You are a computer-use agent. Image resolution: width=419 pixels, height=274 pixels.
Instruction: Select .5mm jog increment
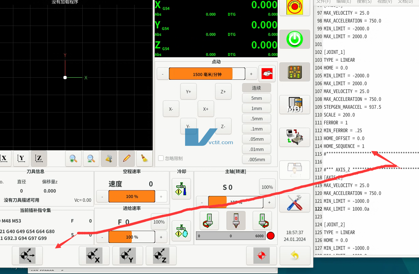coord(256,119)
